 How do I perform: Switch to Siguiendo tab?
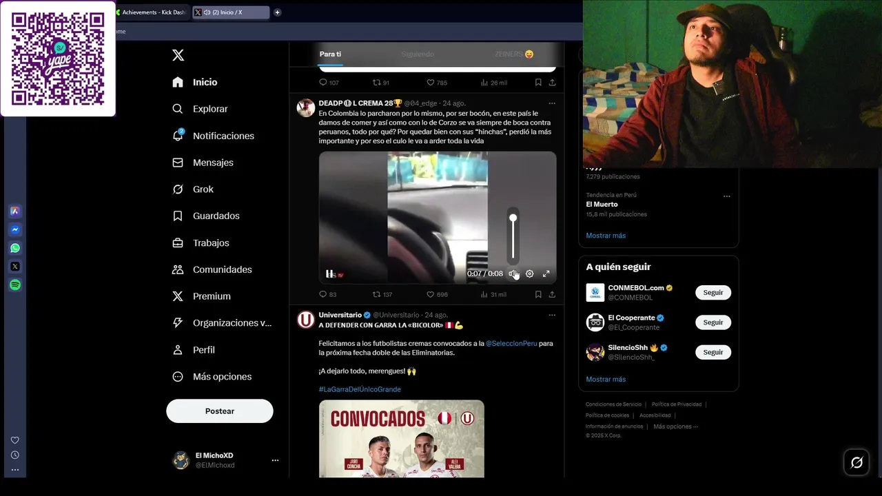pyautogui.click(x=418, y=54)
